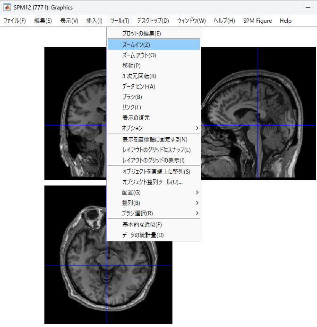Image resolution: width=317 pixels, height=327 pixels.
Task: Choose ズーム アウト (Zoom Out) menu entry
Action: click(139, 55)
